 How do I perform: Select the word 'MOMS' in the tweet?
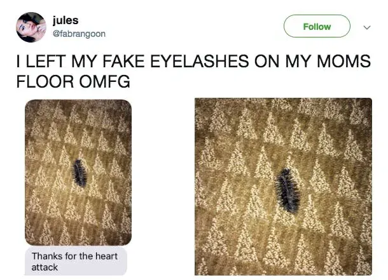[344, 61]
